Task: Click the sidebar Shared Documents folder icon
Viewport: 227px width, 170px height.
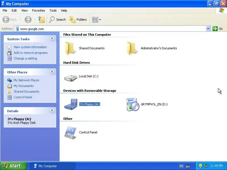Action: click(10, 92)
